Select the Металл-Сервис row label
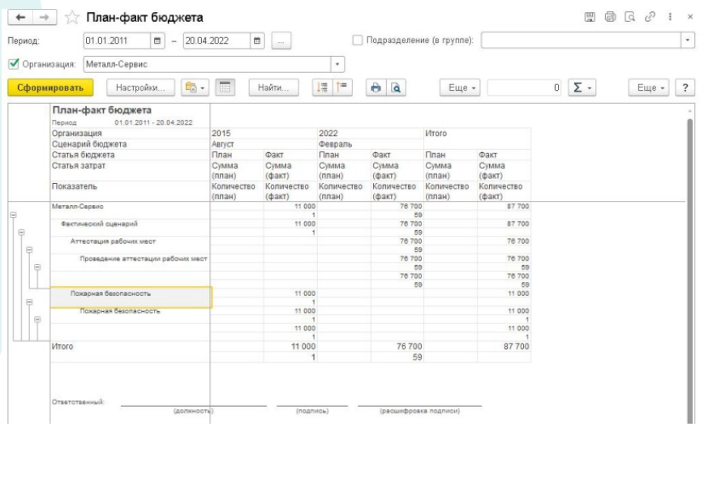 (78, 207)
